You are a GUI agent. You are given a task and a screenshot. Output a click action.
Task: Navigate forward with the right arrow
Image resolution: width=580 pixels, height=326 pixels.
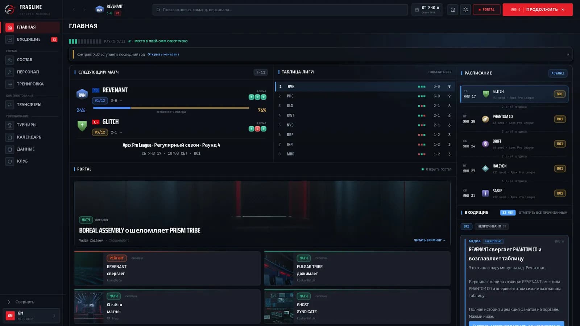tap(85, 10)
